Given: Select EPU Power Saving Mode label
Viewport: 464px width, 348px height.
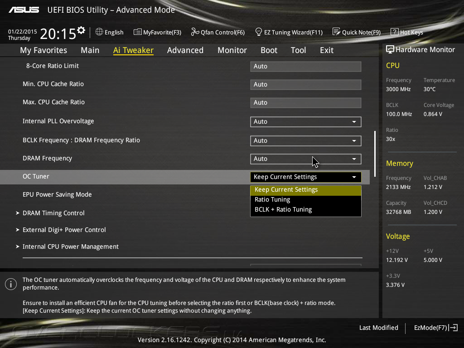Looking at the screenshot, I should [57, 195].
